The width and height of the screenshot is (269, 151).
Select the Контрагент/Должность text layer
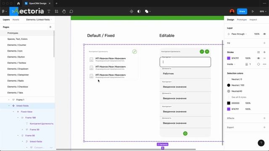[x=41, y=124]
